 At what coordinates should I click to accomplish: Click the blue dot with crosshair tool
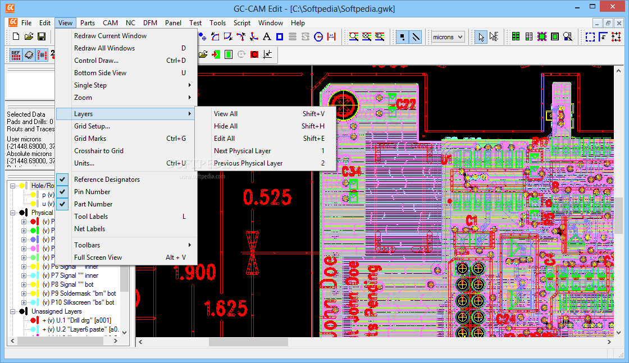(203, 37)
